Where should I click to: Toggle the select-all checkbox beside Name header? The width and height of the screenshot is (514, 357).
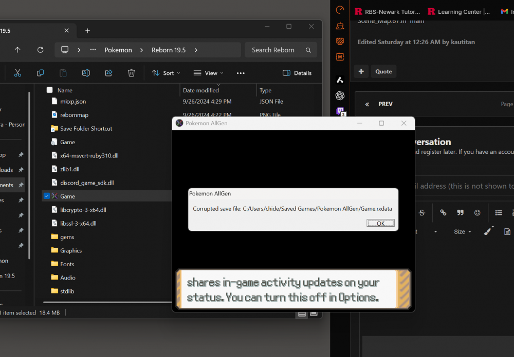pos(50,90)
